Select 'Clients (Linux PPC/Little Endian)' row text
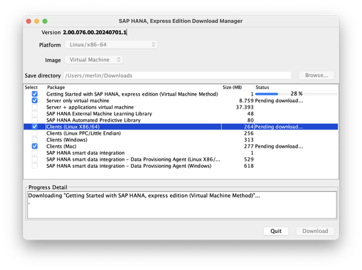 (x=83, y=133)
